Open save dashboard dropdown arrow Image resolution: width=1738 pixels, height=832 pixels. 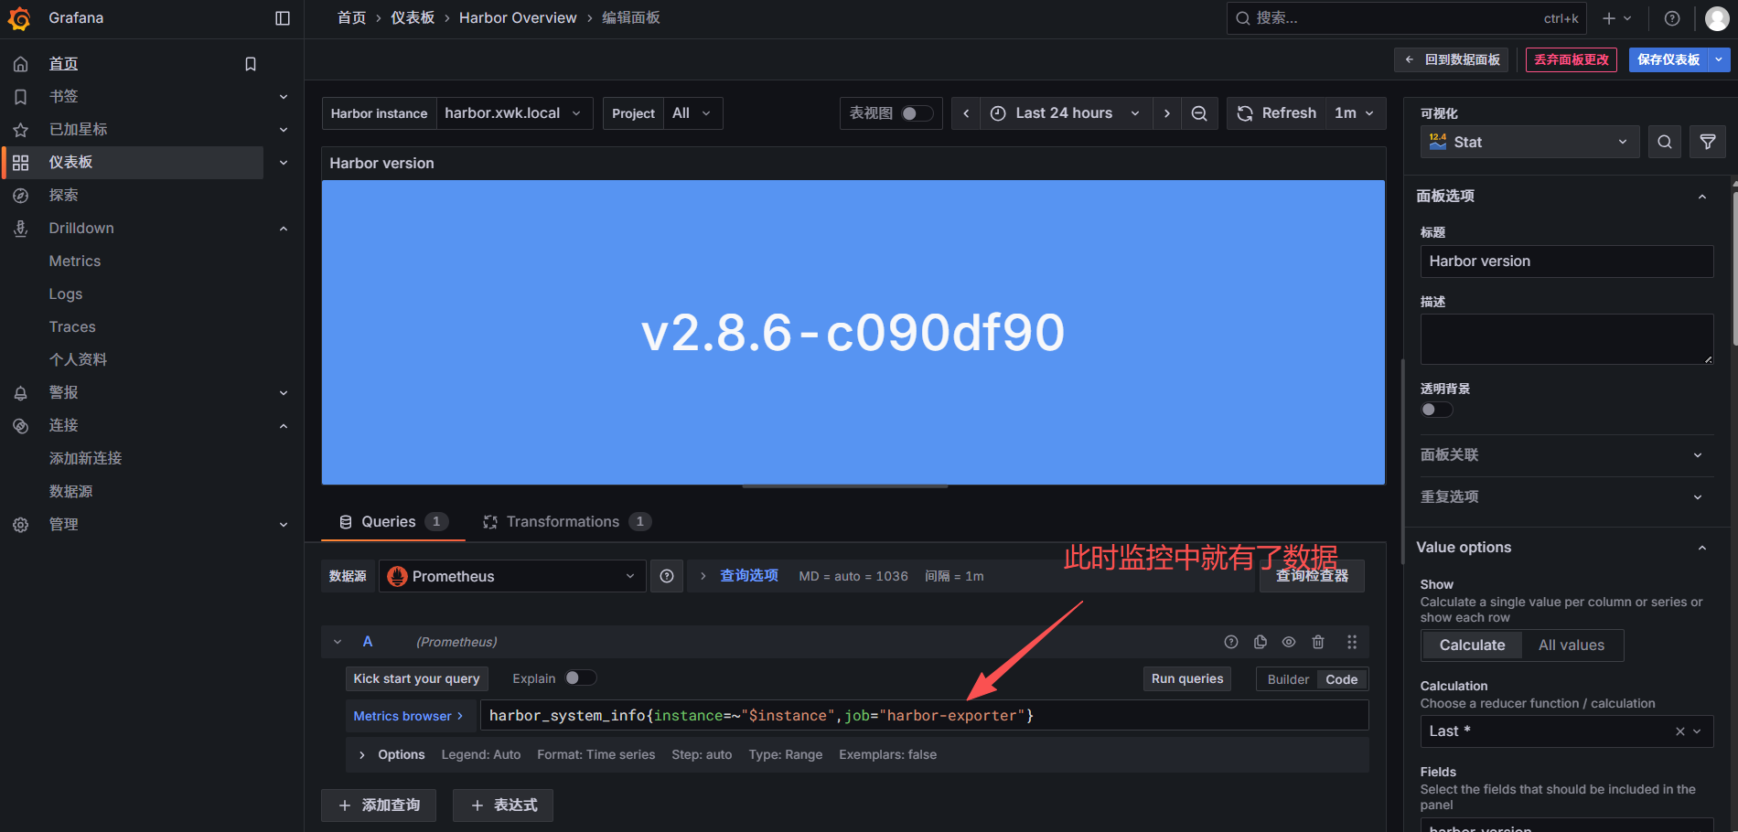(1720, 59)
